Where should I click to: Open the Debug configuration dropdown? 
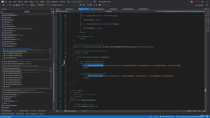(x=33, y=5)
